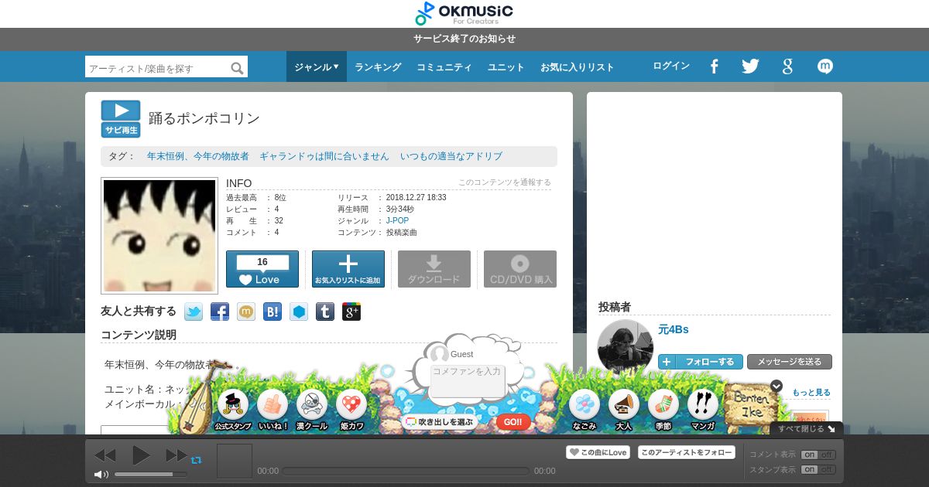
Task: Collapse stamp bar with chevron above Benten Ike
Action: coord(776,386)
